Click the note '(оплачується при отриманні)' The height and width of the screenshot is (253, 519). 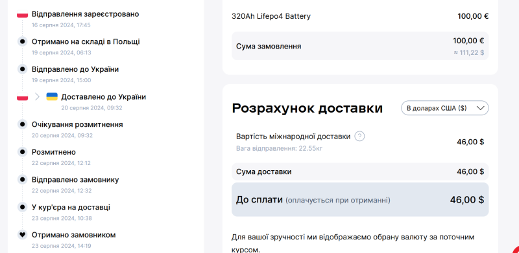338,201
